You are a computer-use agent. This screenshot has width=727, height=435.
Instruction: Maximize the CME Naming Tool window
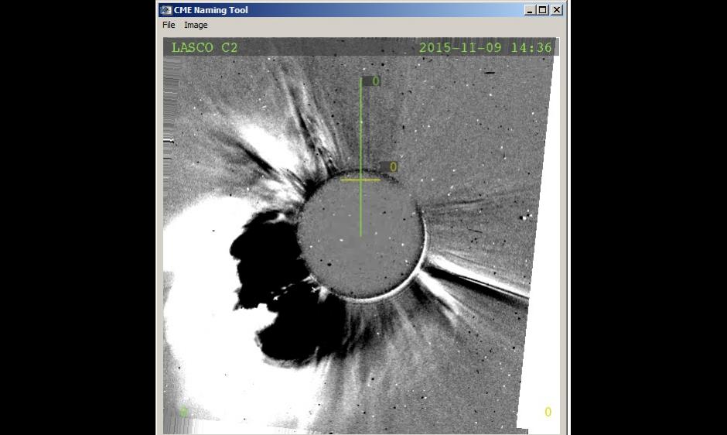pos(543,10)
